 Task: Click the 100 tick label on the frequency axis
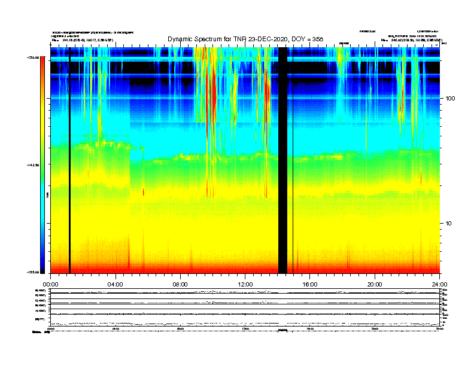(451, 99)
